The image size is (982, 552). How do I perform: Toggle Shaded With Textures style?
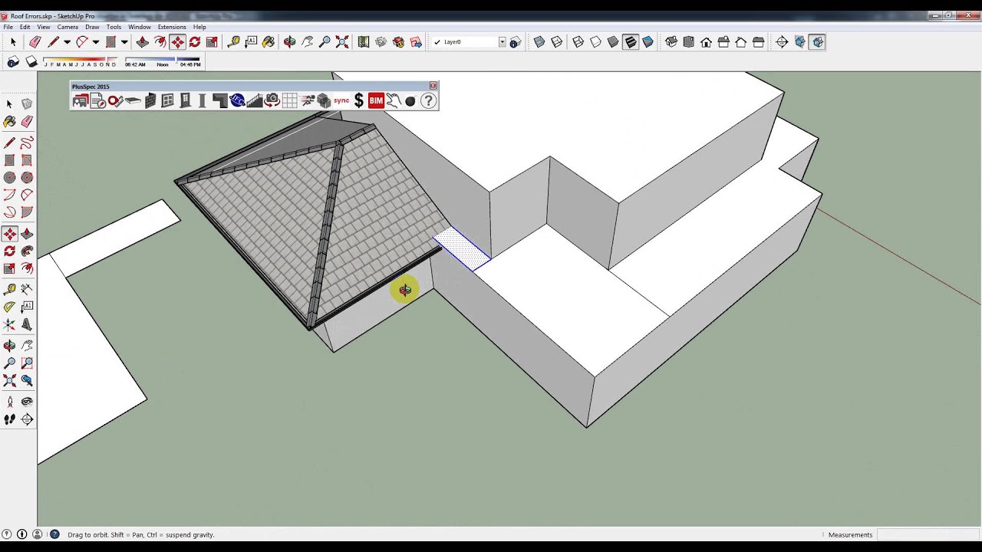click(x=631, y=42)
